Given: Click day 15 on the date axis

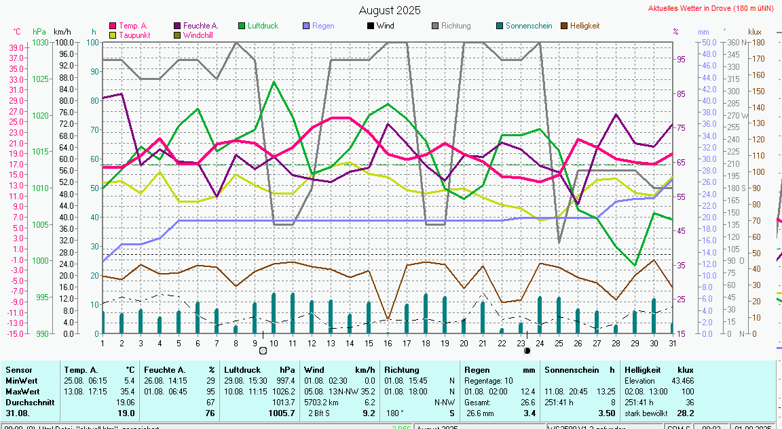Looking at the screenshot, I should tap(368, 342).
